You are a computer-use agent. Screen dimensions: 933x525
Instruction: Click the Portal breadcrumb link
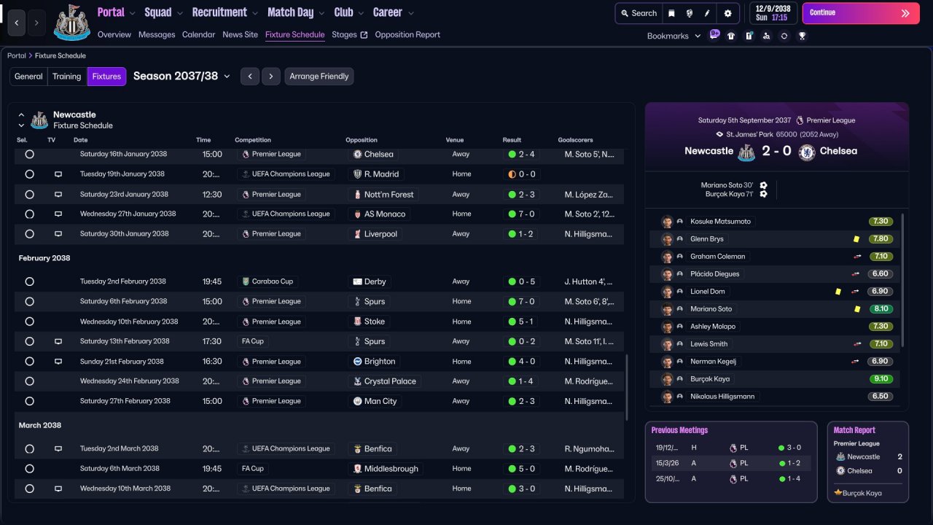tap(17, 56)
